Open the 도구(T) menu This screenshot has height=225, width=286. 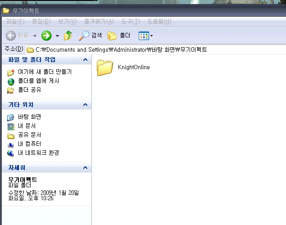[131, 22]
